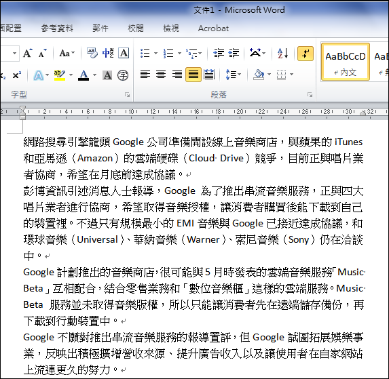Click the Asian Layout icon

[x=255, y=53]
